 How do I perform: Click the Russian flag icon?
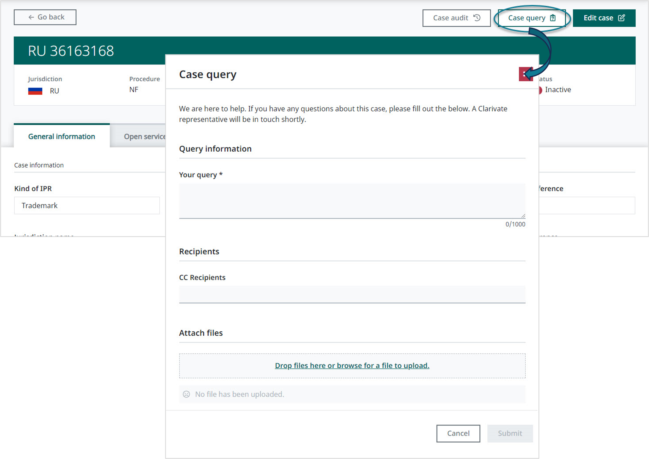[35, 91]
